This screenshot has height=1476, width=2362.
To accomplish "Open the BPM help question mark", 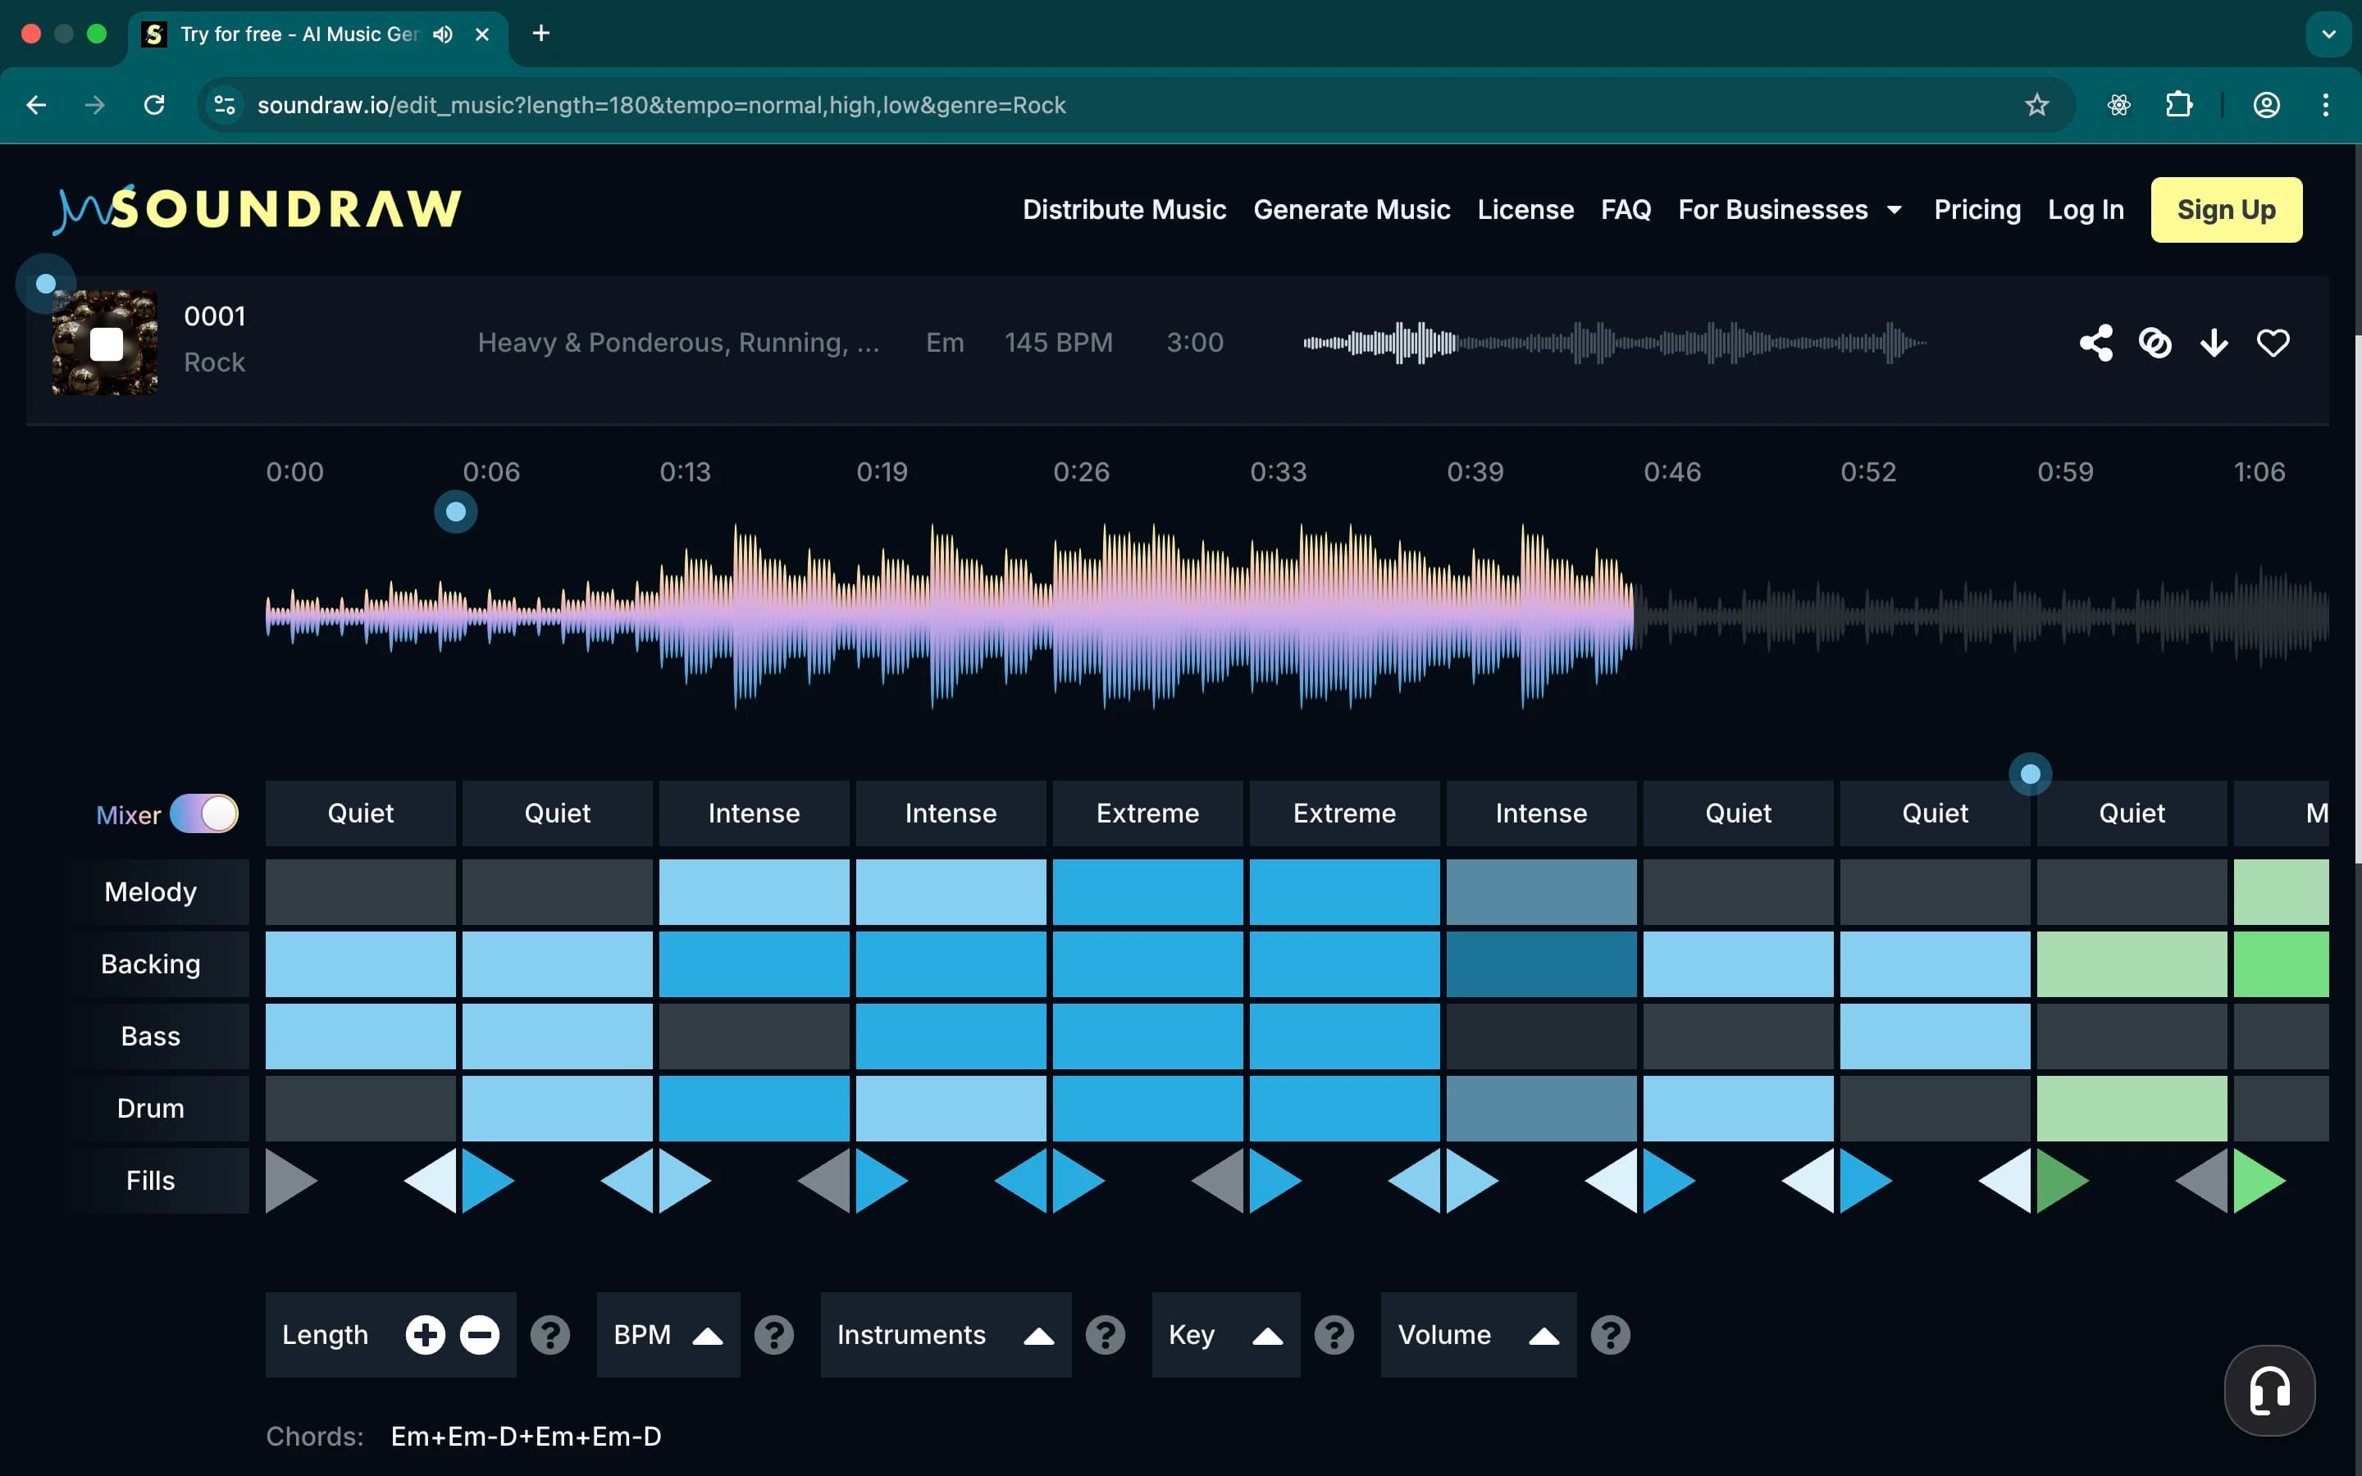I will point(774,1334).
